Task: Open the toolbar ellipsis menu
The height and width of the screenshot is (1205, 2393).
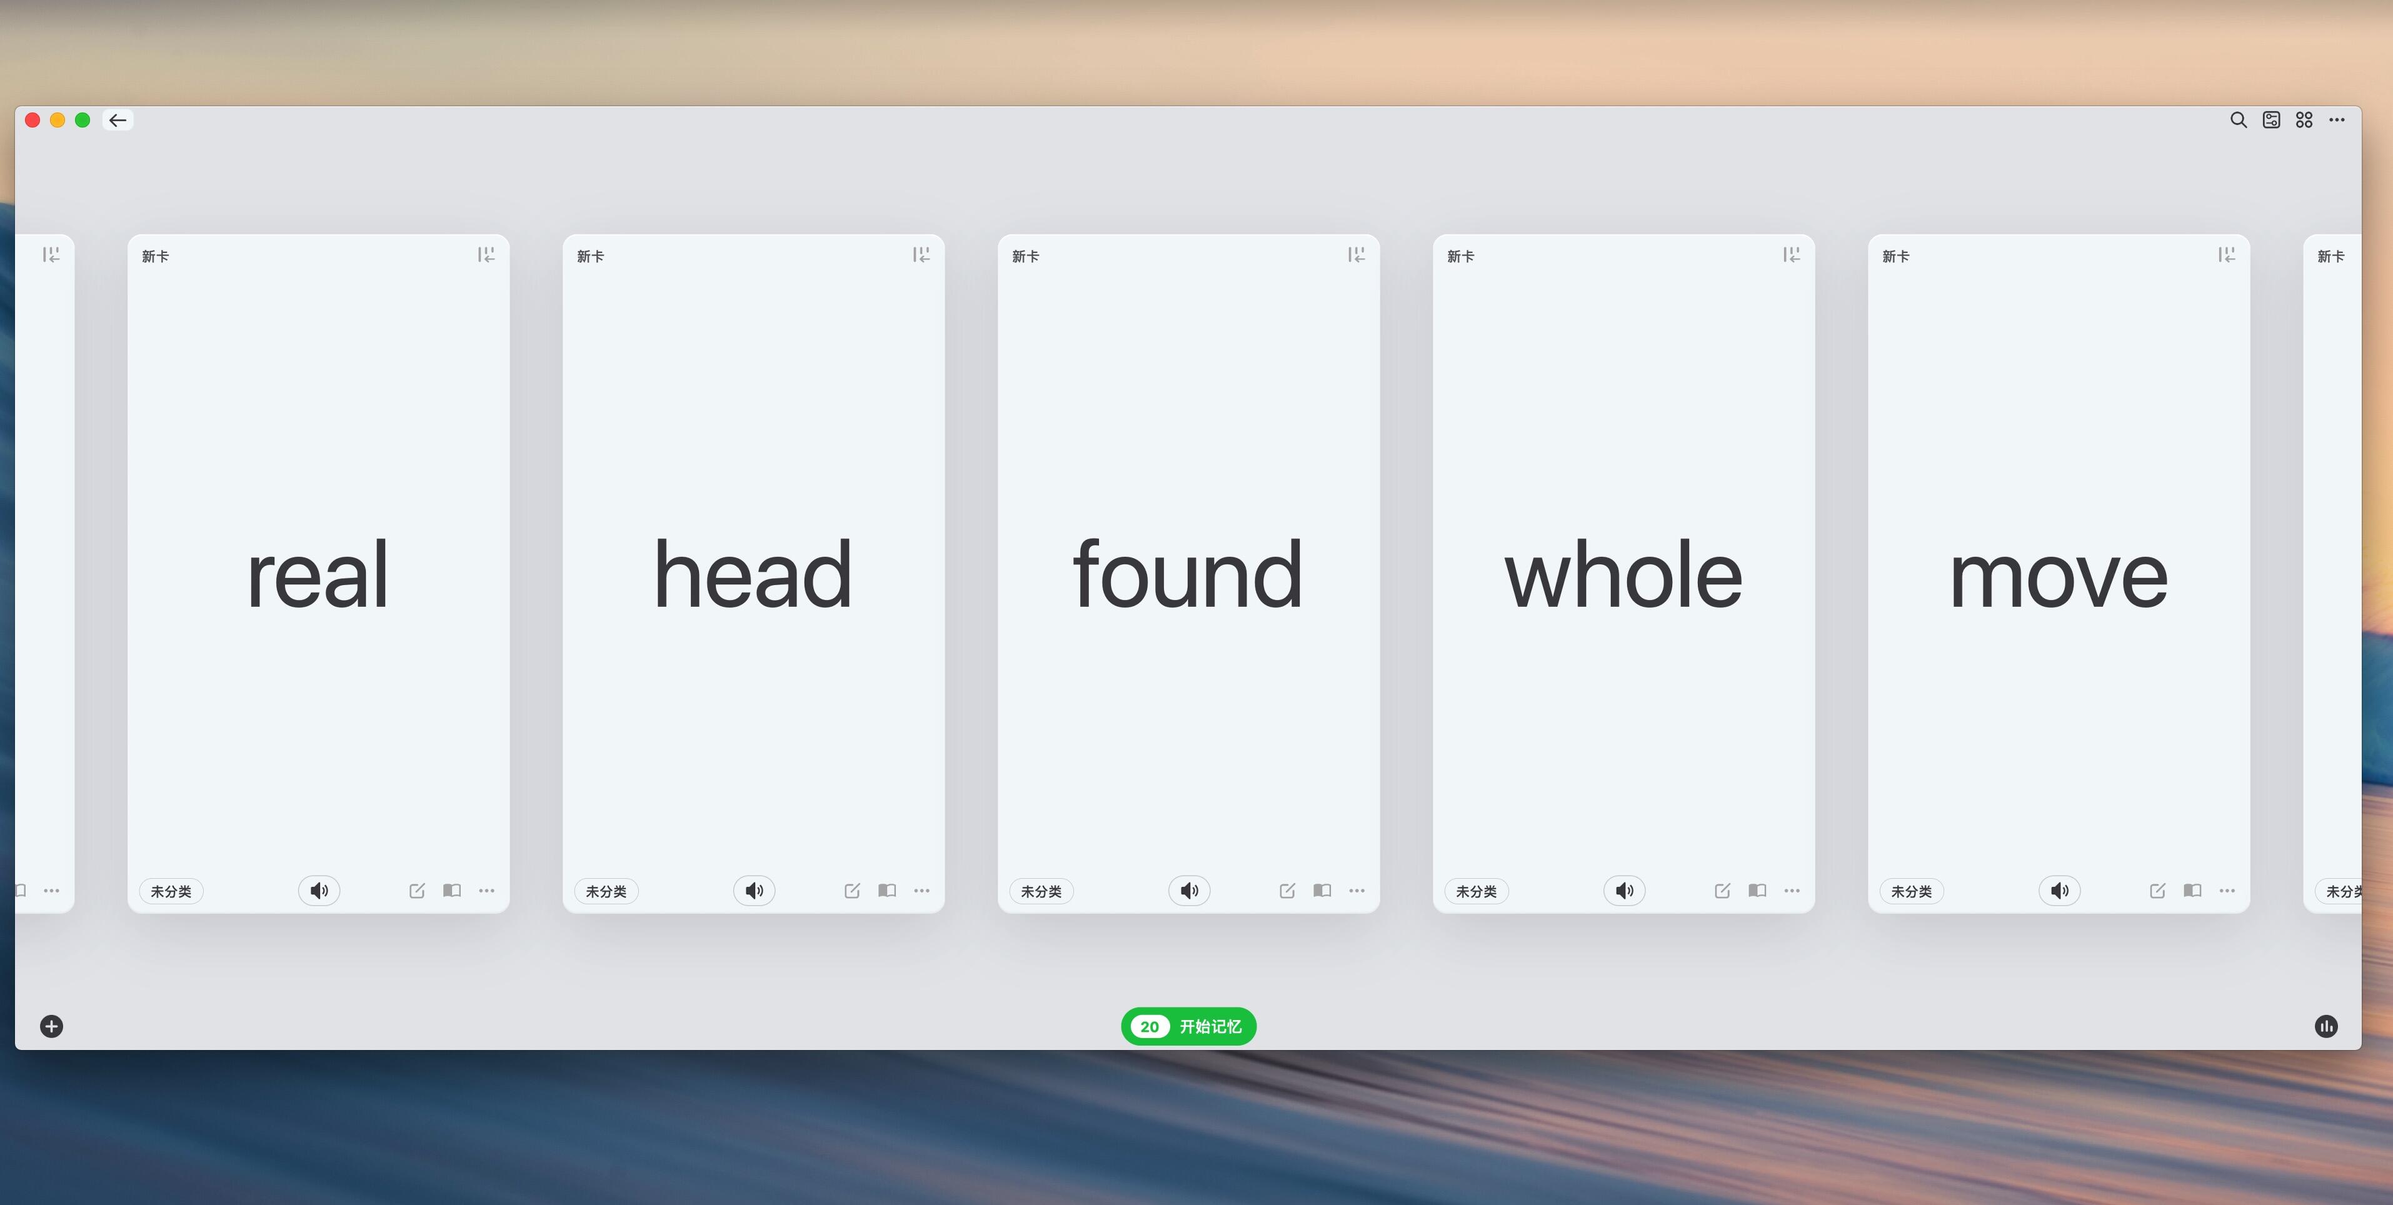Action: tap(2337, 120)
